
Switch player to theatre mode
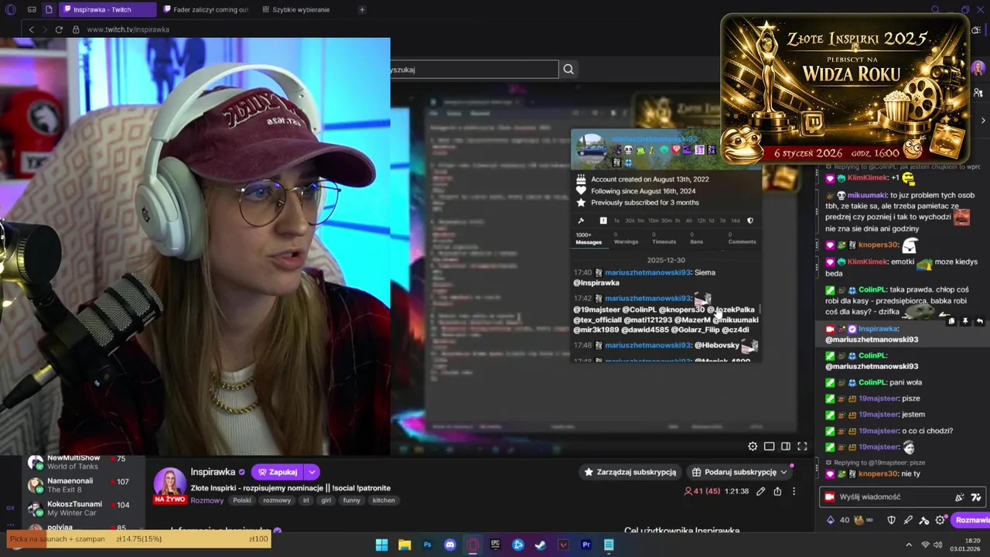[786, 446]
